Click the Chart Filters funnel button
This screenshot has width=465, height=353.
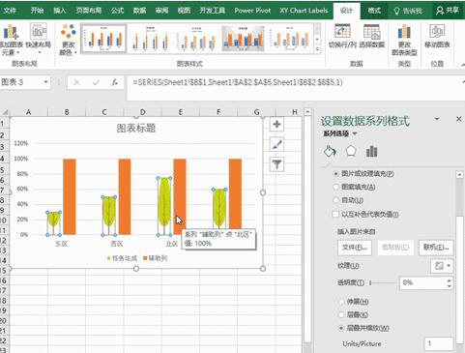pos(276,164)
